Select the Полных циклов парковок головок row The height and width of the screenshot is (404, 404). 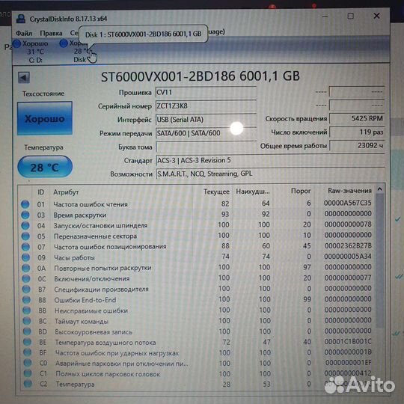point(197,374)
